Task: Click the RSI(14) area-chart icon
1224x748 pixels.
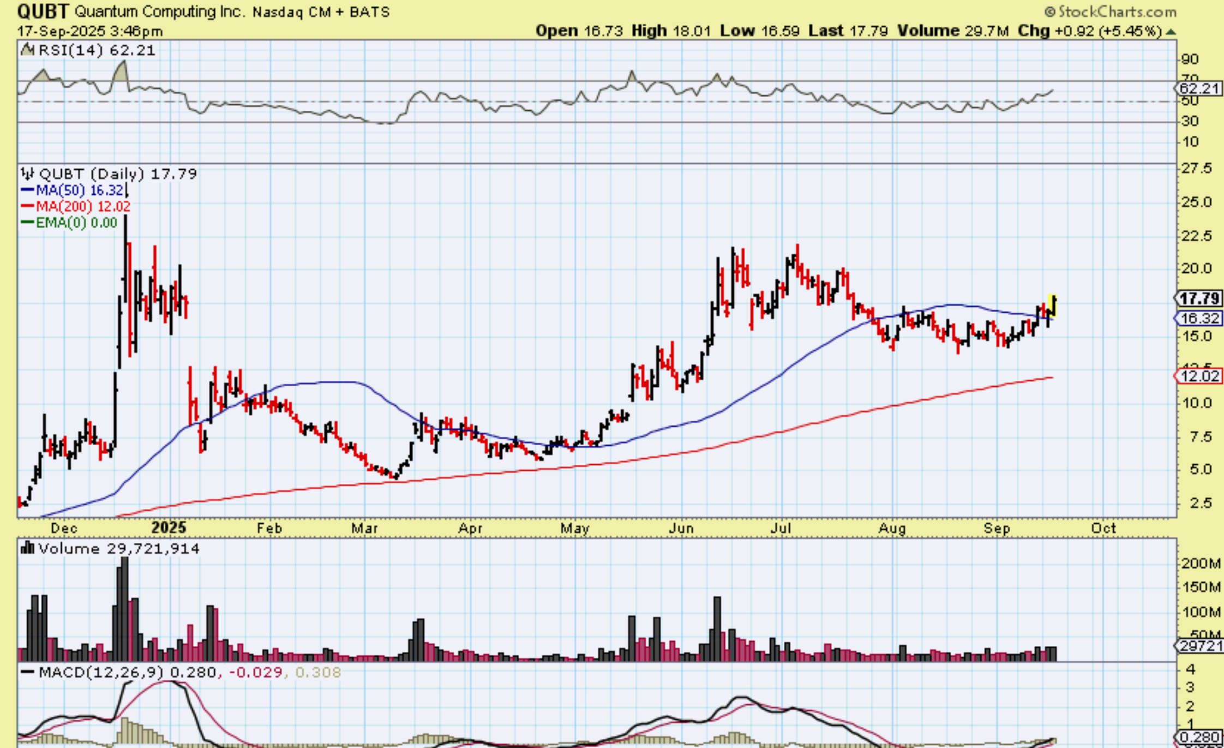Action: [x=27, y=50]
